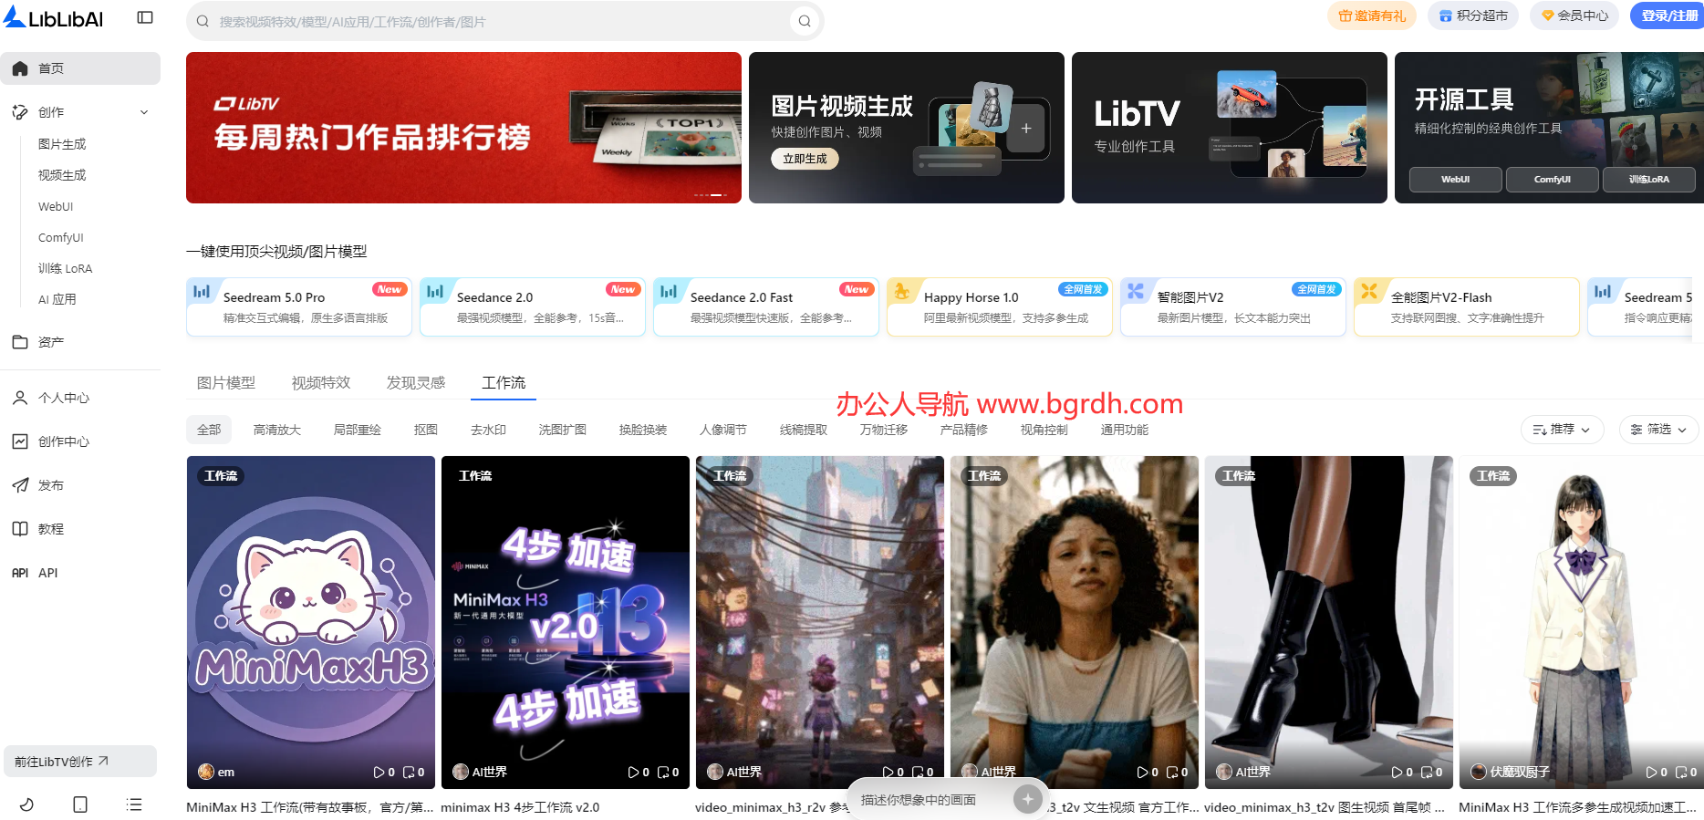Select 线稿提取 filter

804,430
